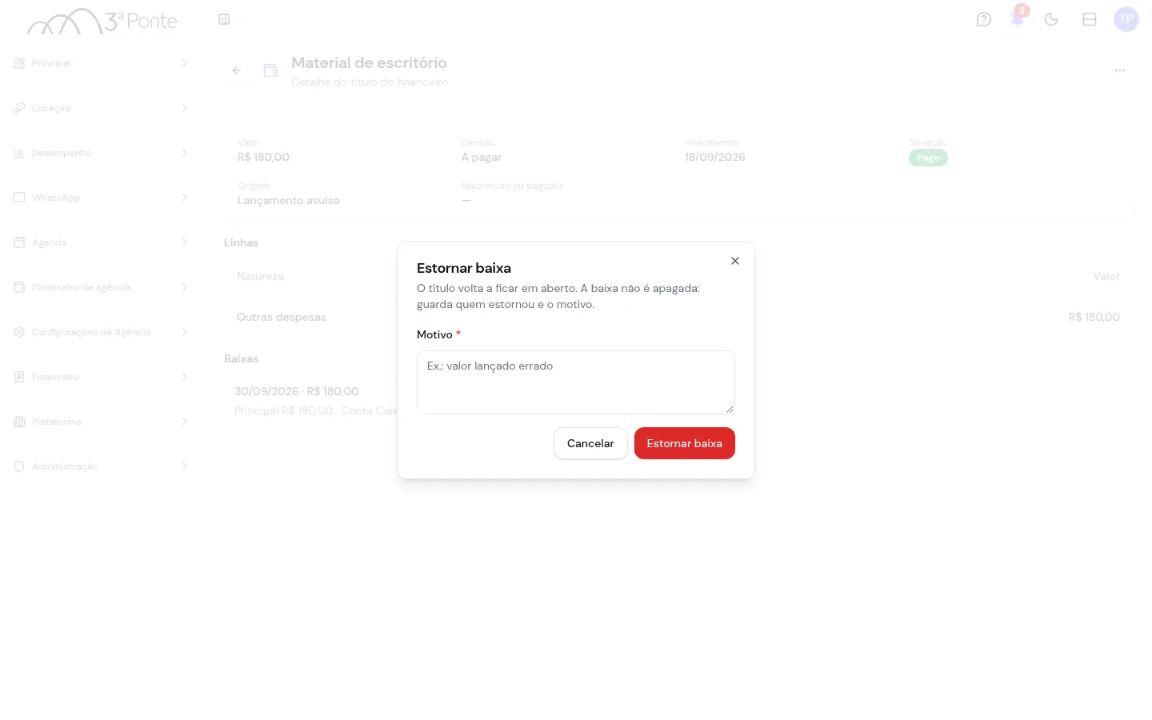
Task: Go back using the arrow icon
Action: coord(237,70)
